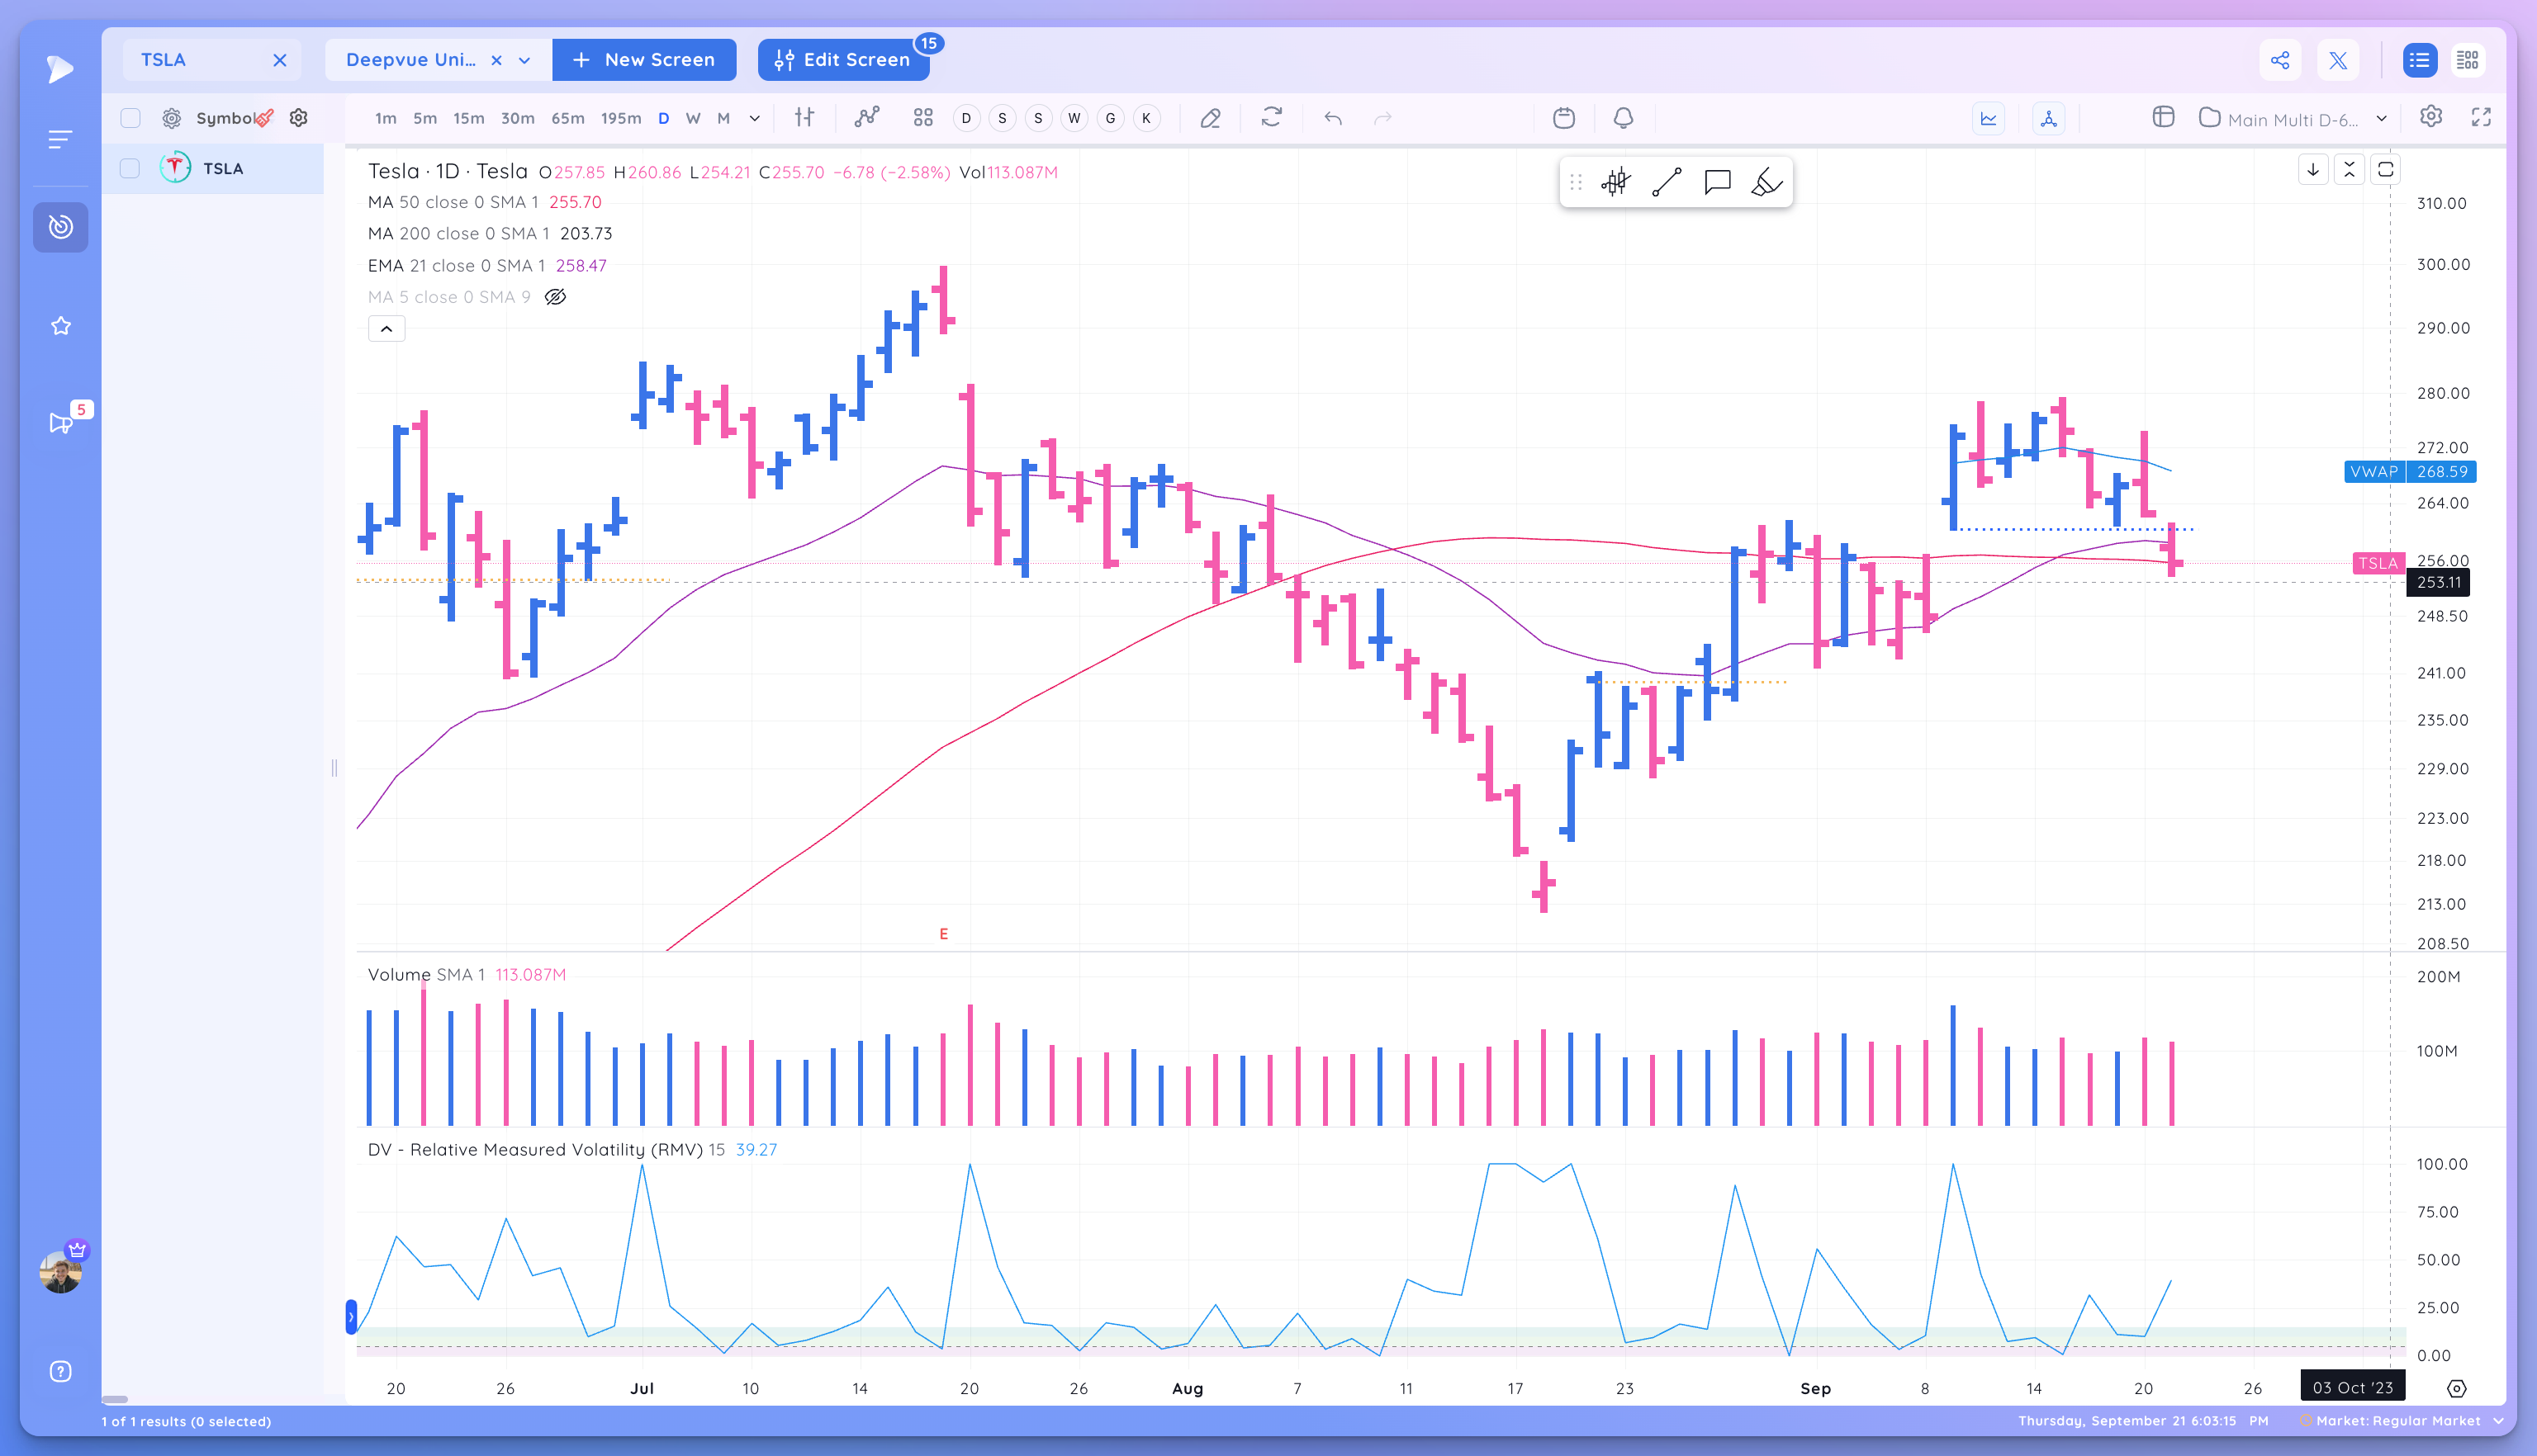Expand more timeframes dropdown chevron
The height and width of the screenshot is (1456, 2537).
754,118
